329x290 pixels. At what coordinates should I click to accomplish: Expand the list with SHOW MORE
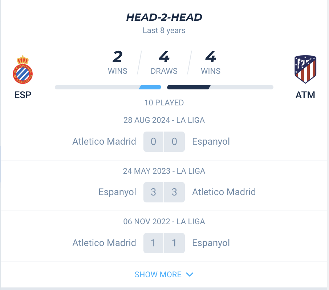164,274
